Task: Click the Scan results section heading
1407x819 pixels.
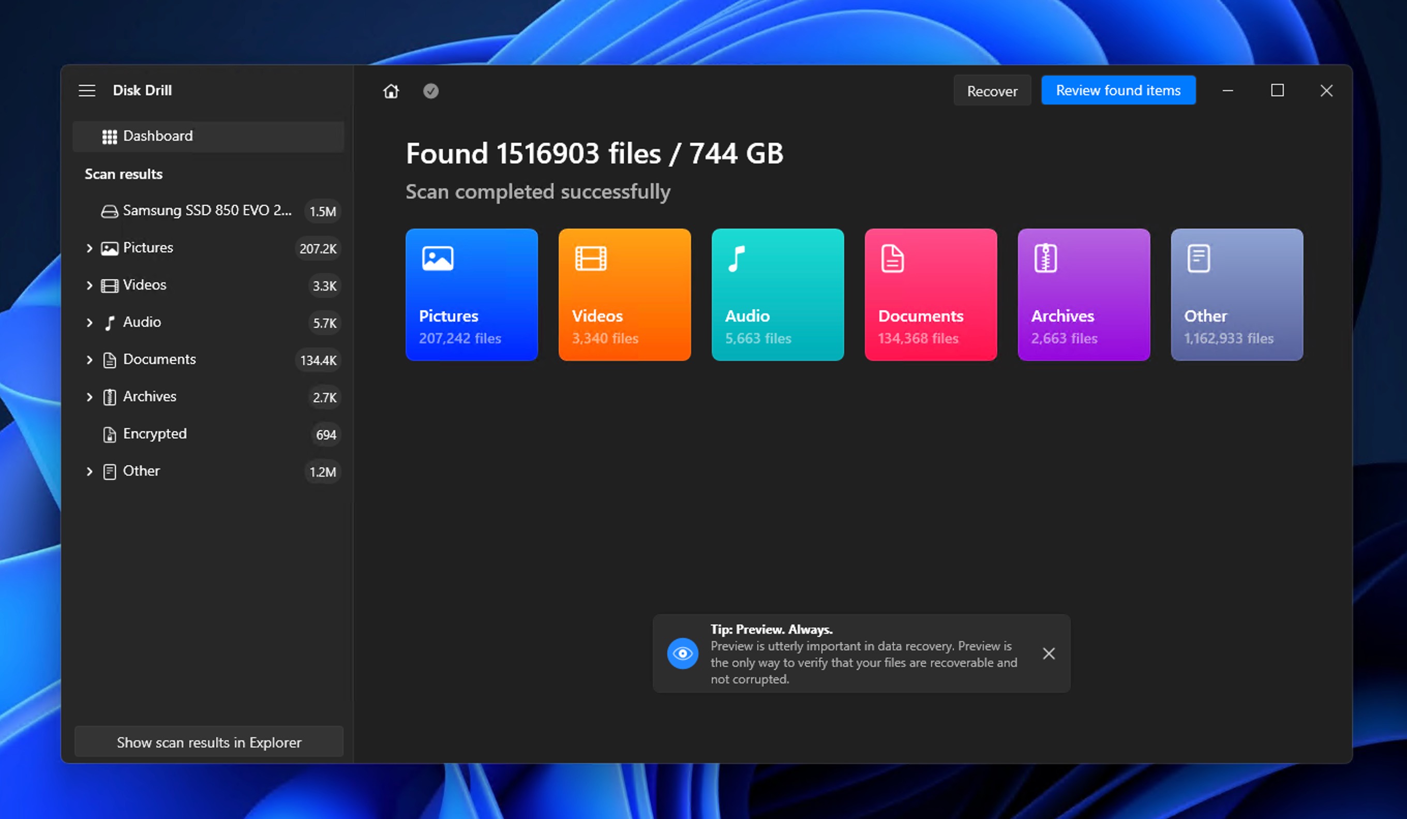Action: pyautogui.click(x=124, y=174)
